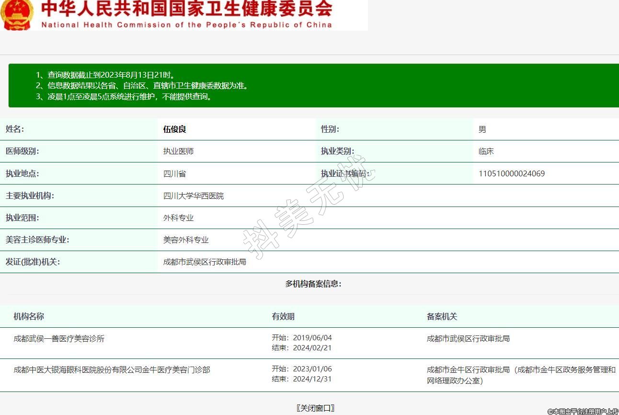
Task: Click the 关闭窗口 close window link
Action: (x=315, y=408)
